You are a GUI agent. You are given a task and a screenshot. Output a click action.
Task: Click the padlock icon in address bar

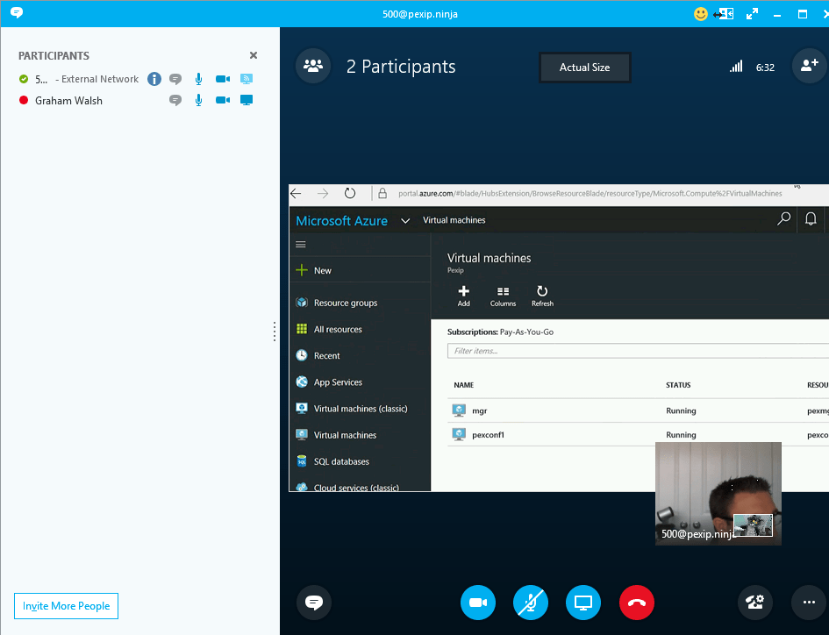coord(382,194)
